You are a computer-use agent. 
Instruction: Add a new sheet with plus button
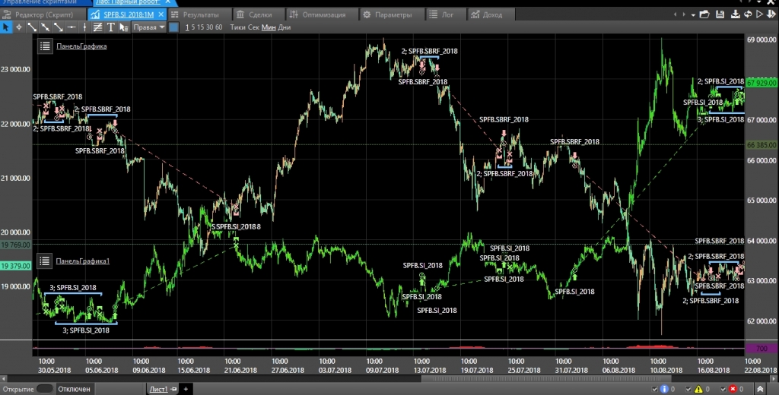click(186, 389)
